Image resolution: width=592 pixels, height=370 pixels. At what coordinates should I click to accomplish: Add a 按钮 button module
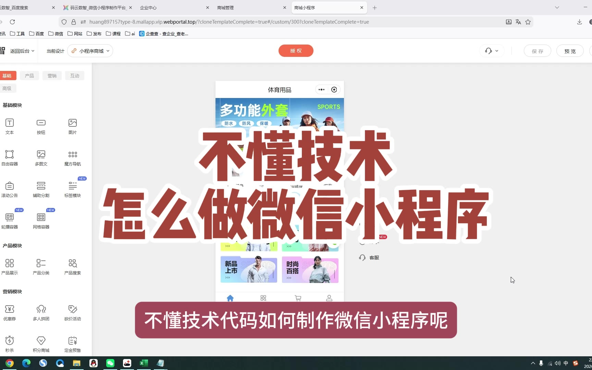(x=41, y=126)
